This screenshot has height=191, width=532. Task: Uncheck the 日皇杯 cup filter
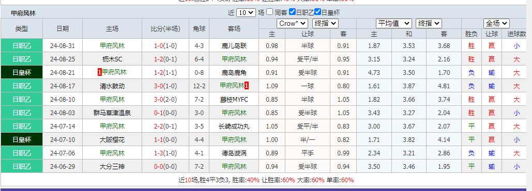pos(317,12)
